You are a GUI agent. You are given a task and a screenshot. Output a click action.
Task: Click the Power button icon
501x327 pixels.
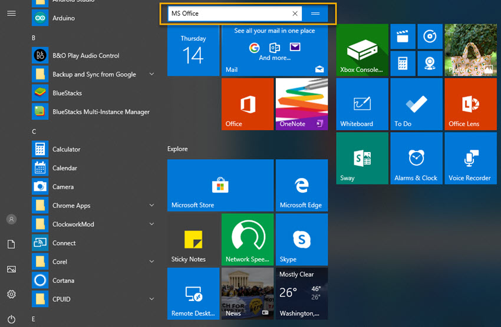tap(12, 319)
